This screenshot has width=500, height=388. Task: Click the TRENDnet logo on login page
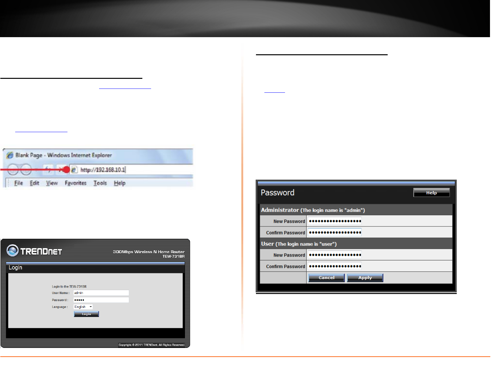coord(34,251)
